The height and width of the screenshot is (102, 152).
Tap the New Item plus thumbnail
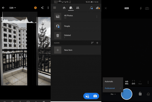tap(58, 50)
